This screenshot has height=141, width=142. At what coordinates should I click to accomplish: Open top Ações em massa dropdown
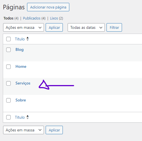click(x=23, y=27)
